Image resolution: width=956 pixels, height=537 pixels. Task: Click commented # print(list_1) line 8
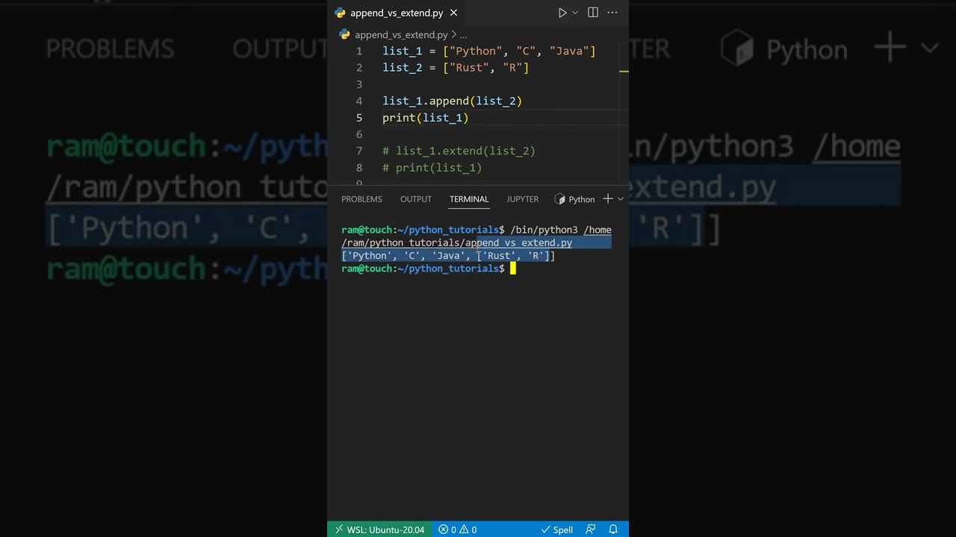[432, 168]
